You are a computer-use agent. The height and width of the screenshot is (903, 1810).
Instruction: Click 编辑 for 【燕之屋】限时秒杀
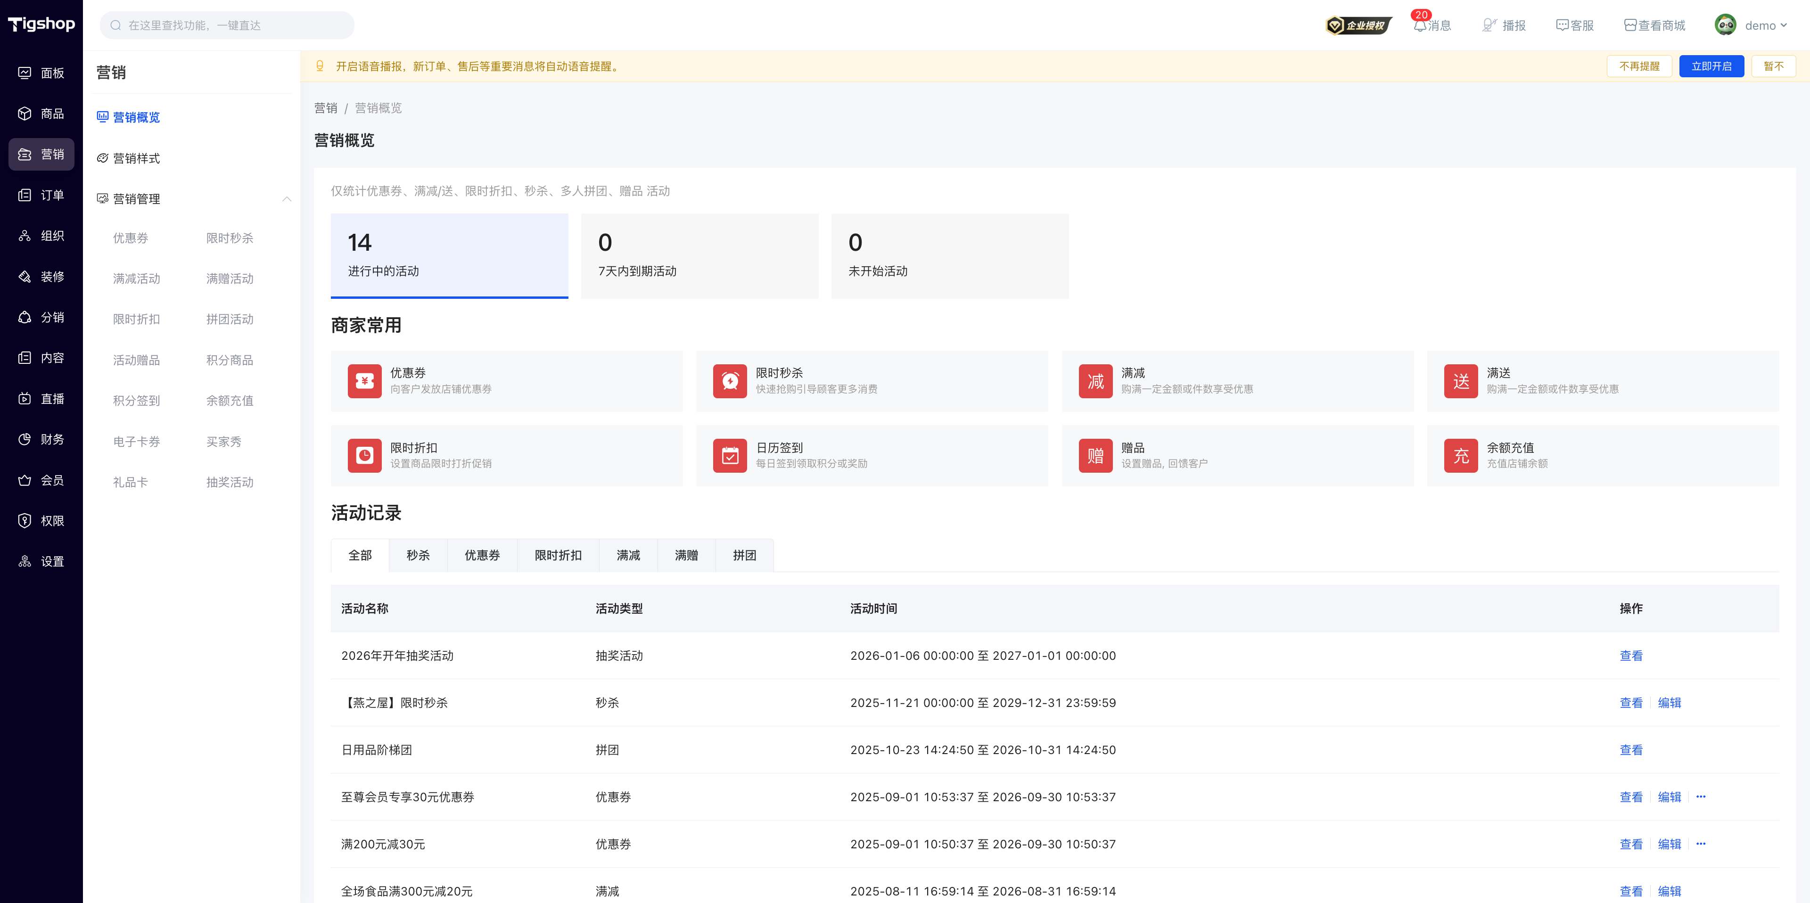coord(1669,703)
